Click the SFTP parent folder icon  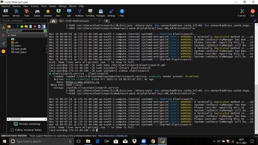9,27
